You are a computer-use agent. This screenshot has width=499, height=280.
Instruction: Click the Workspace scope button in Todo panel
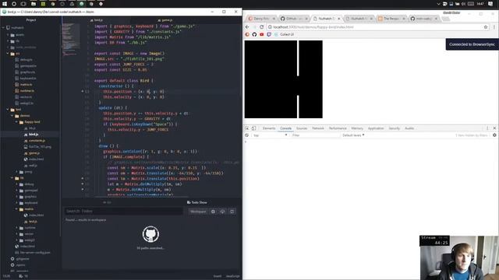pyautogui.click(x=198, y=212)
